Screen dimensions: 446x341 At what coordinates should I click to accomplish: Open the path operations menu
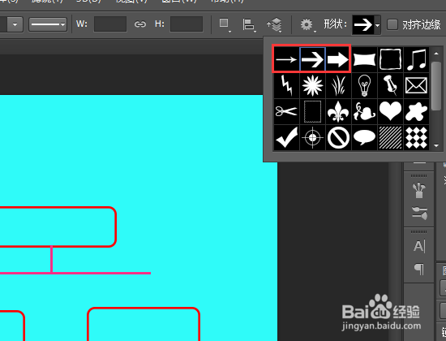click(x=225, y=24)
